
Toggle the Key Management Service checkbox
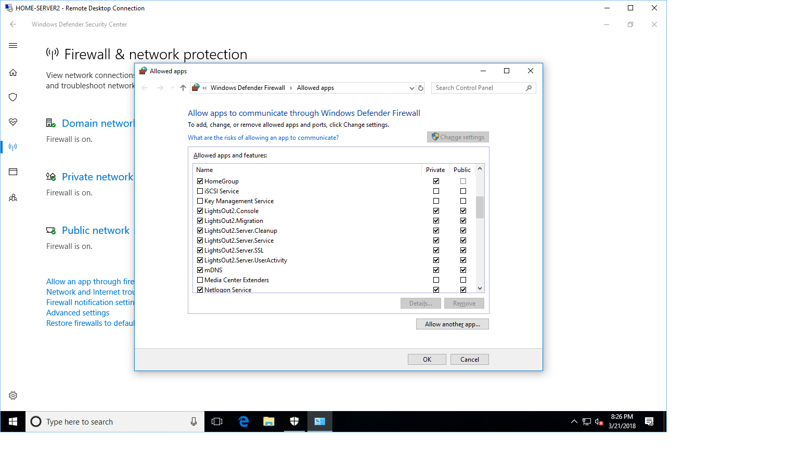pos(200,201)
